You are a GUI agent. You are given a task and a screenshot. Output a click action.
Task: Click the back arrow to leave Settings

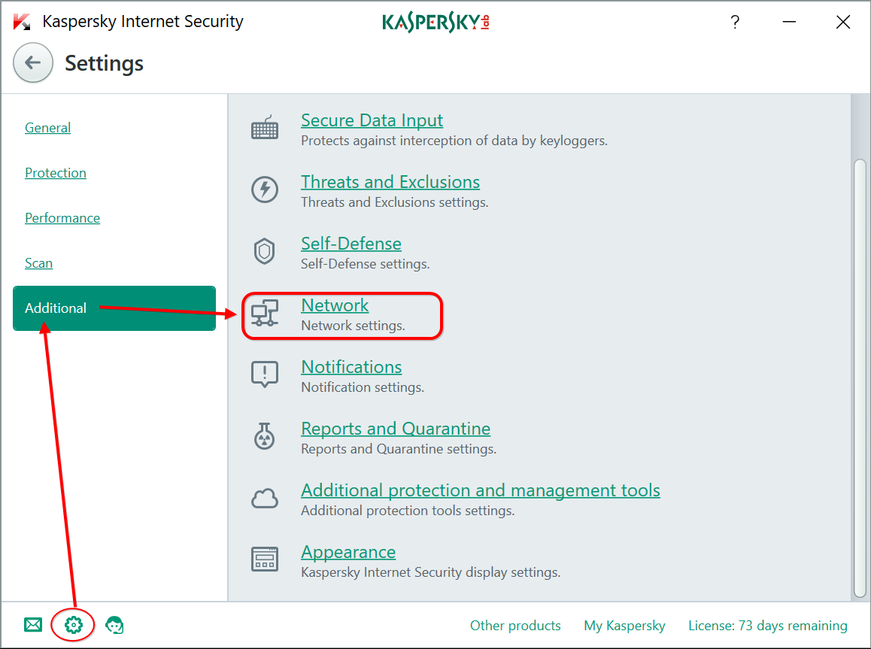coord(32,62)
